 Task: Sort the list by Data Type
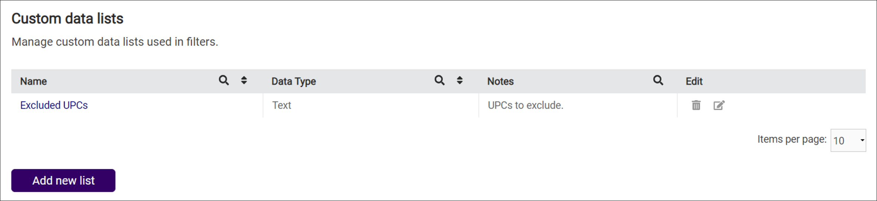click(x=460, y=80)
